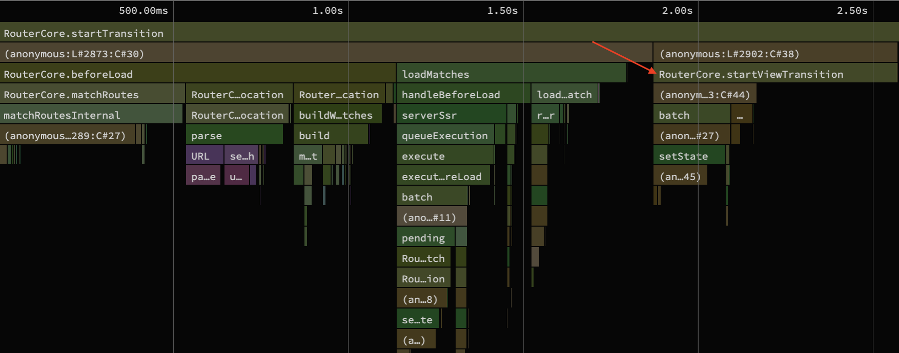Click the load…atch frame

pyautogui.click(x=565, y=94)
